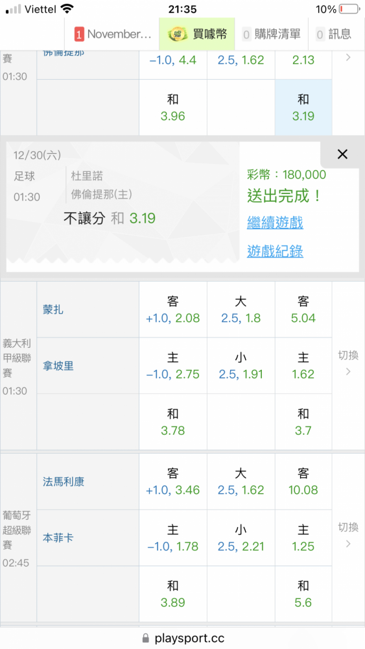Select 客 +1.0, 2.08 handicap for 蒙扎
This screenshot has height=649, width=365.
click(173, 310)
